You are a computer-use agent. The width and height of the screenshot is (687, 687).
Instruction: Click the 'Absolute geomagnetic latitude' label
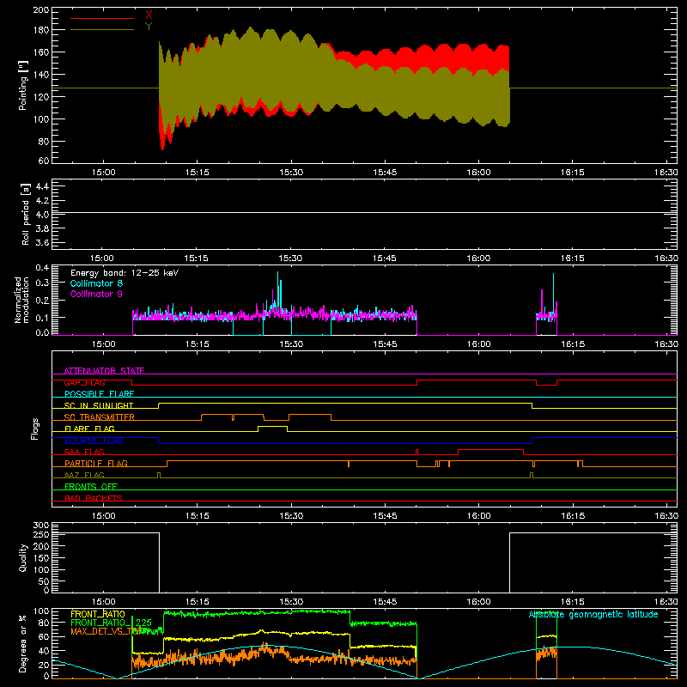pyautogui.click(x=593, y=614)
